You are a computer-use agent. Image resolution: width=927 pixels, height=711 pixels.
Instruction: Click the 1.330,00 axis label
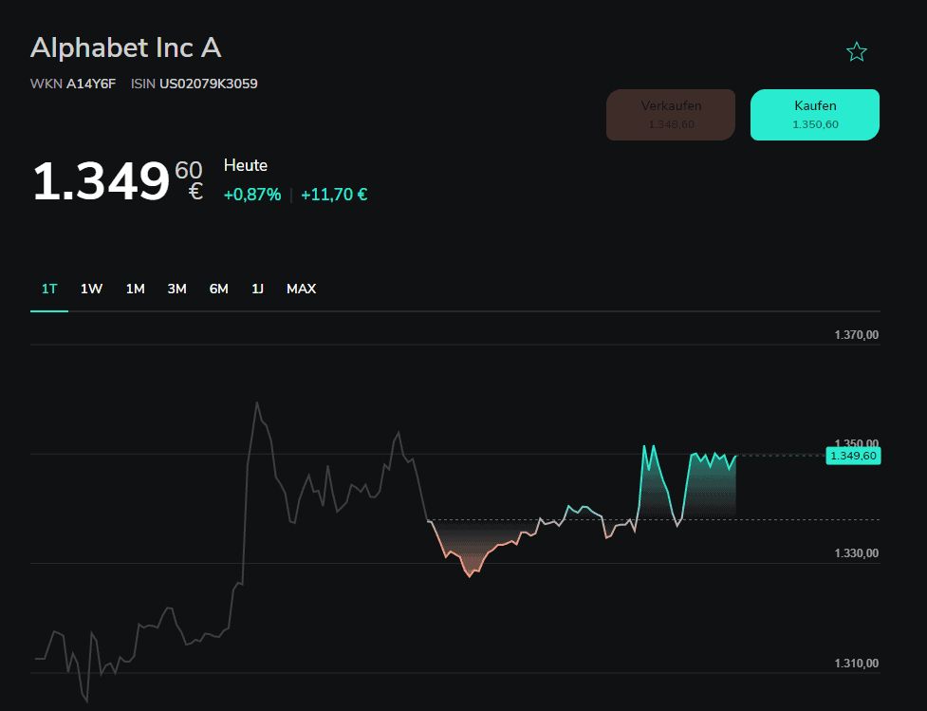point(856,552)
